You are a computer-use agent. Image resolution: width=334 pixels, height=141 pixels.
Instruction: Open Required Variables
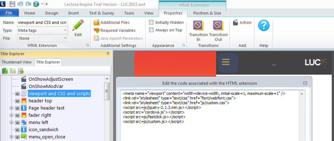[115, 30]
